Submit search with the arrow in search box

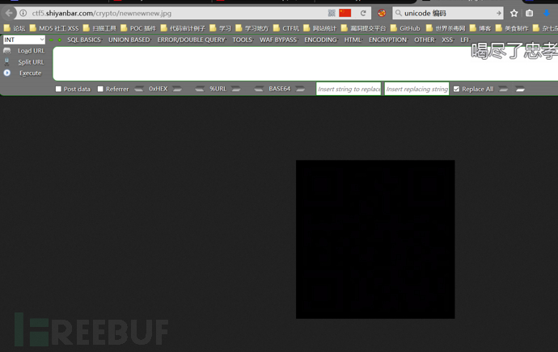pos(498,13)
